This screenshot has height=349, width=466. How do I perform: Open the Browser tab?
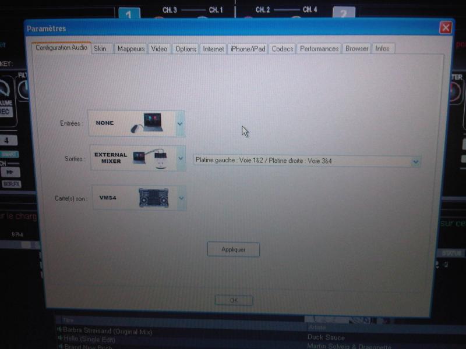356,49
